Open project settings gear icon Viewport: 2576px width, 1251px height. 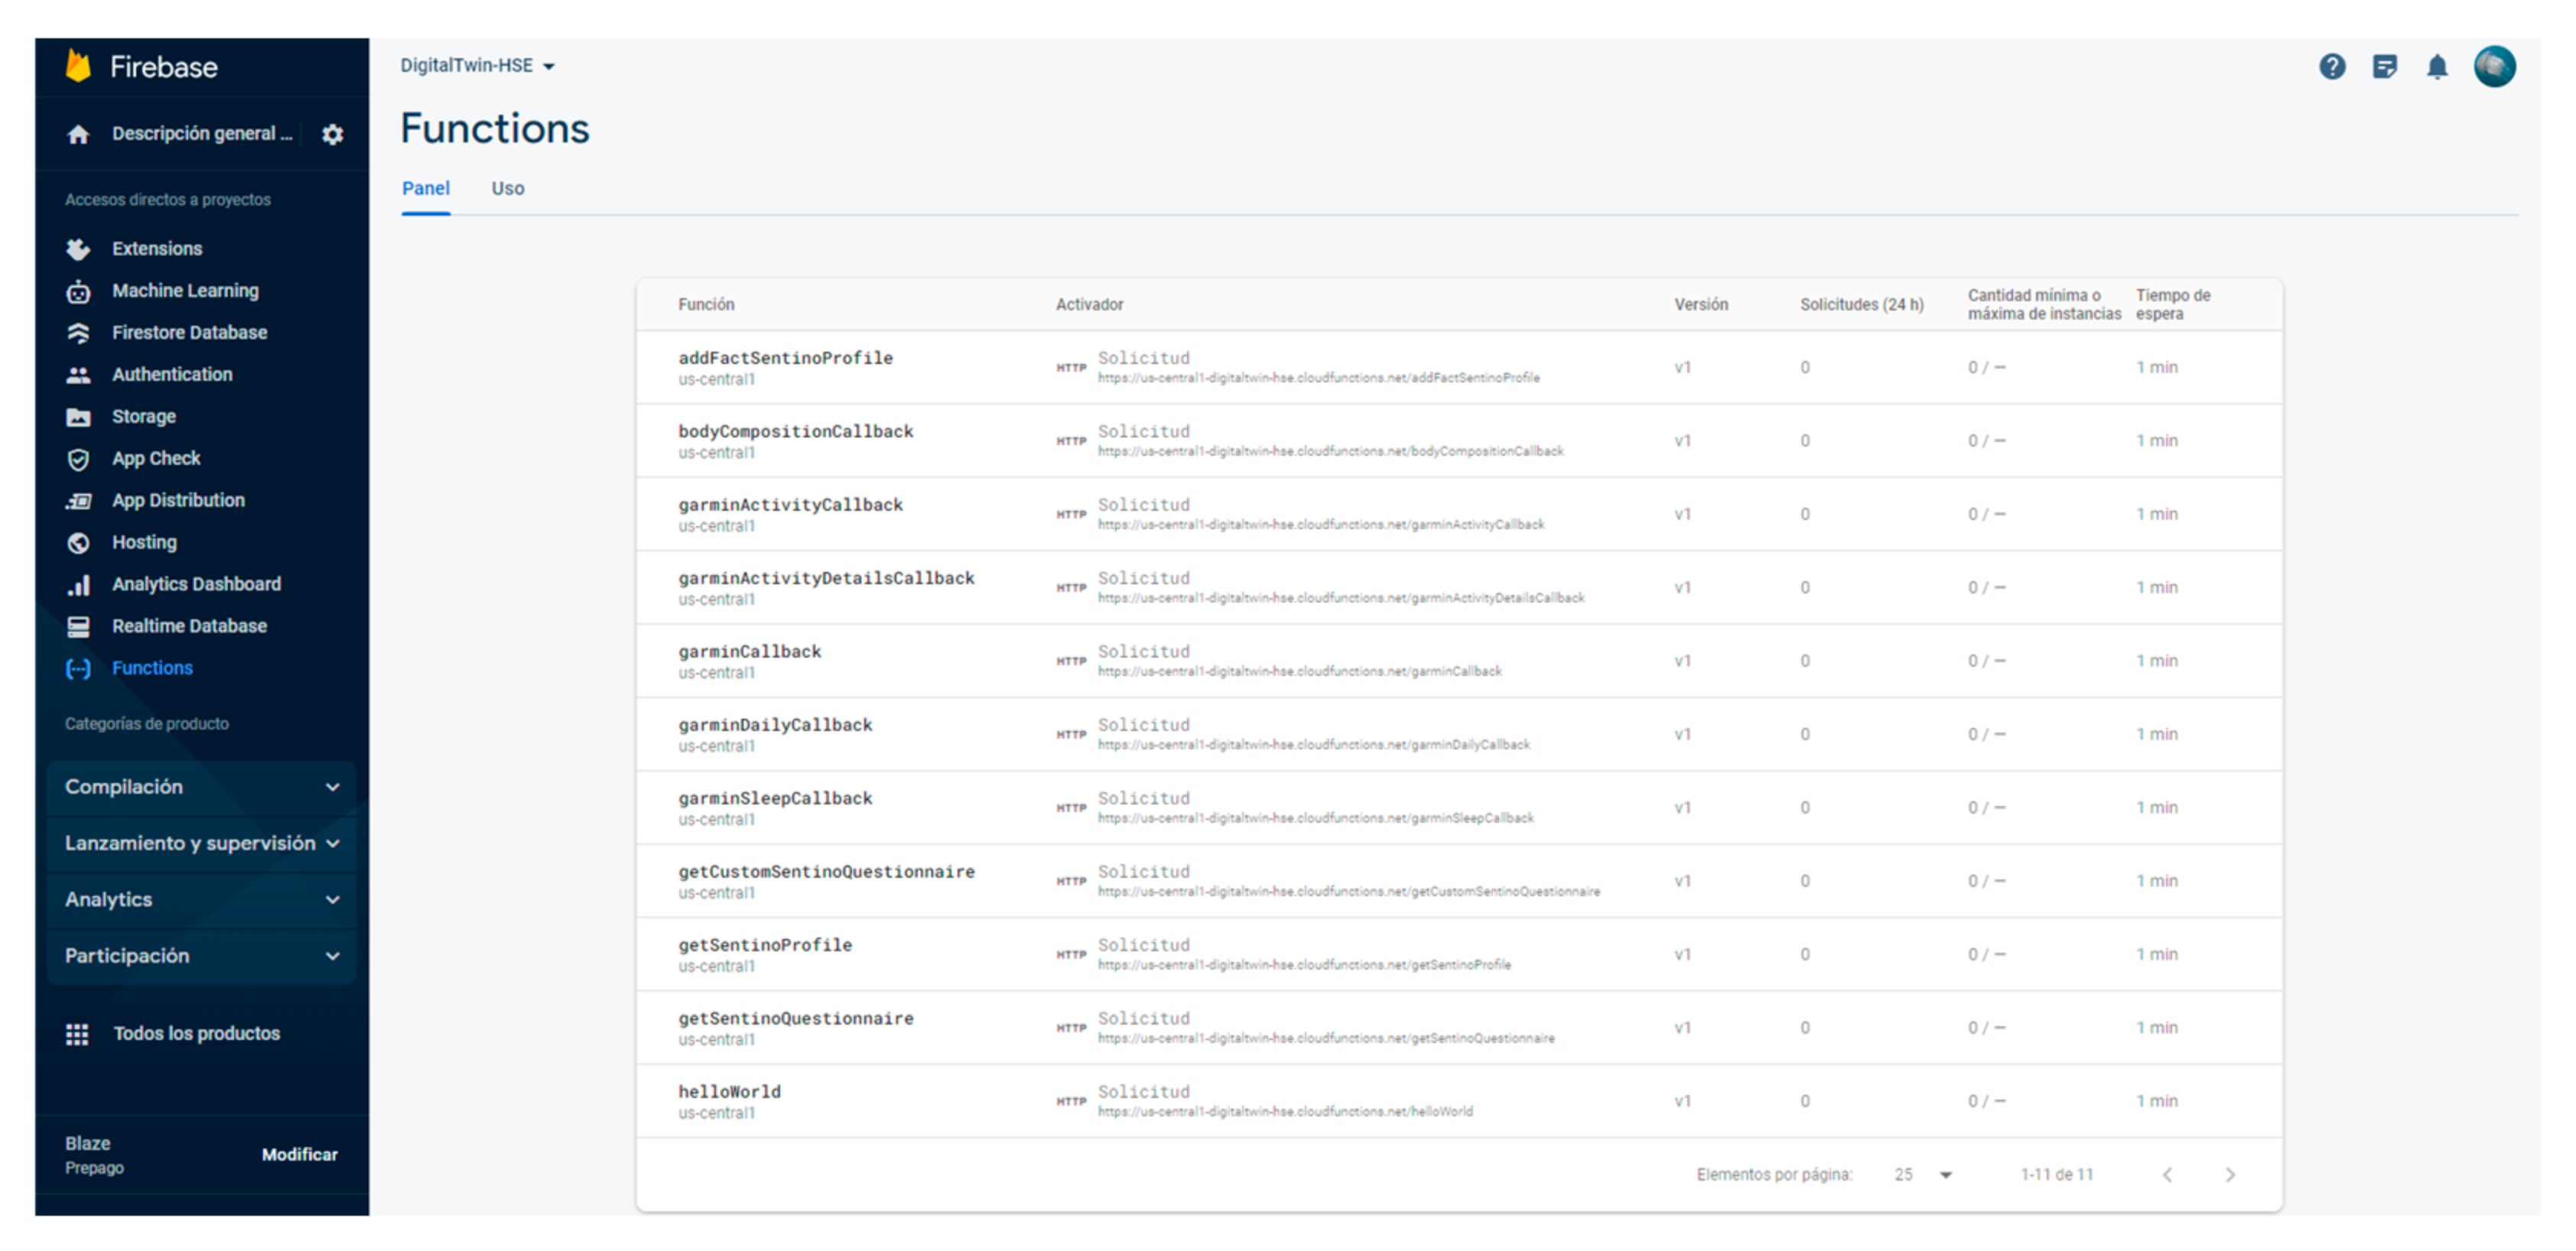click(332, 134)
